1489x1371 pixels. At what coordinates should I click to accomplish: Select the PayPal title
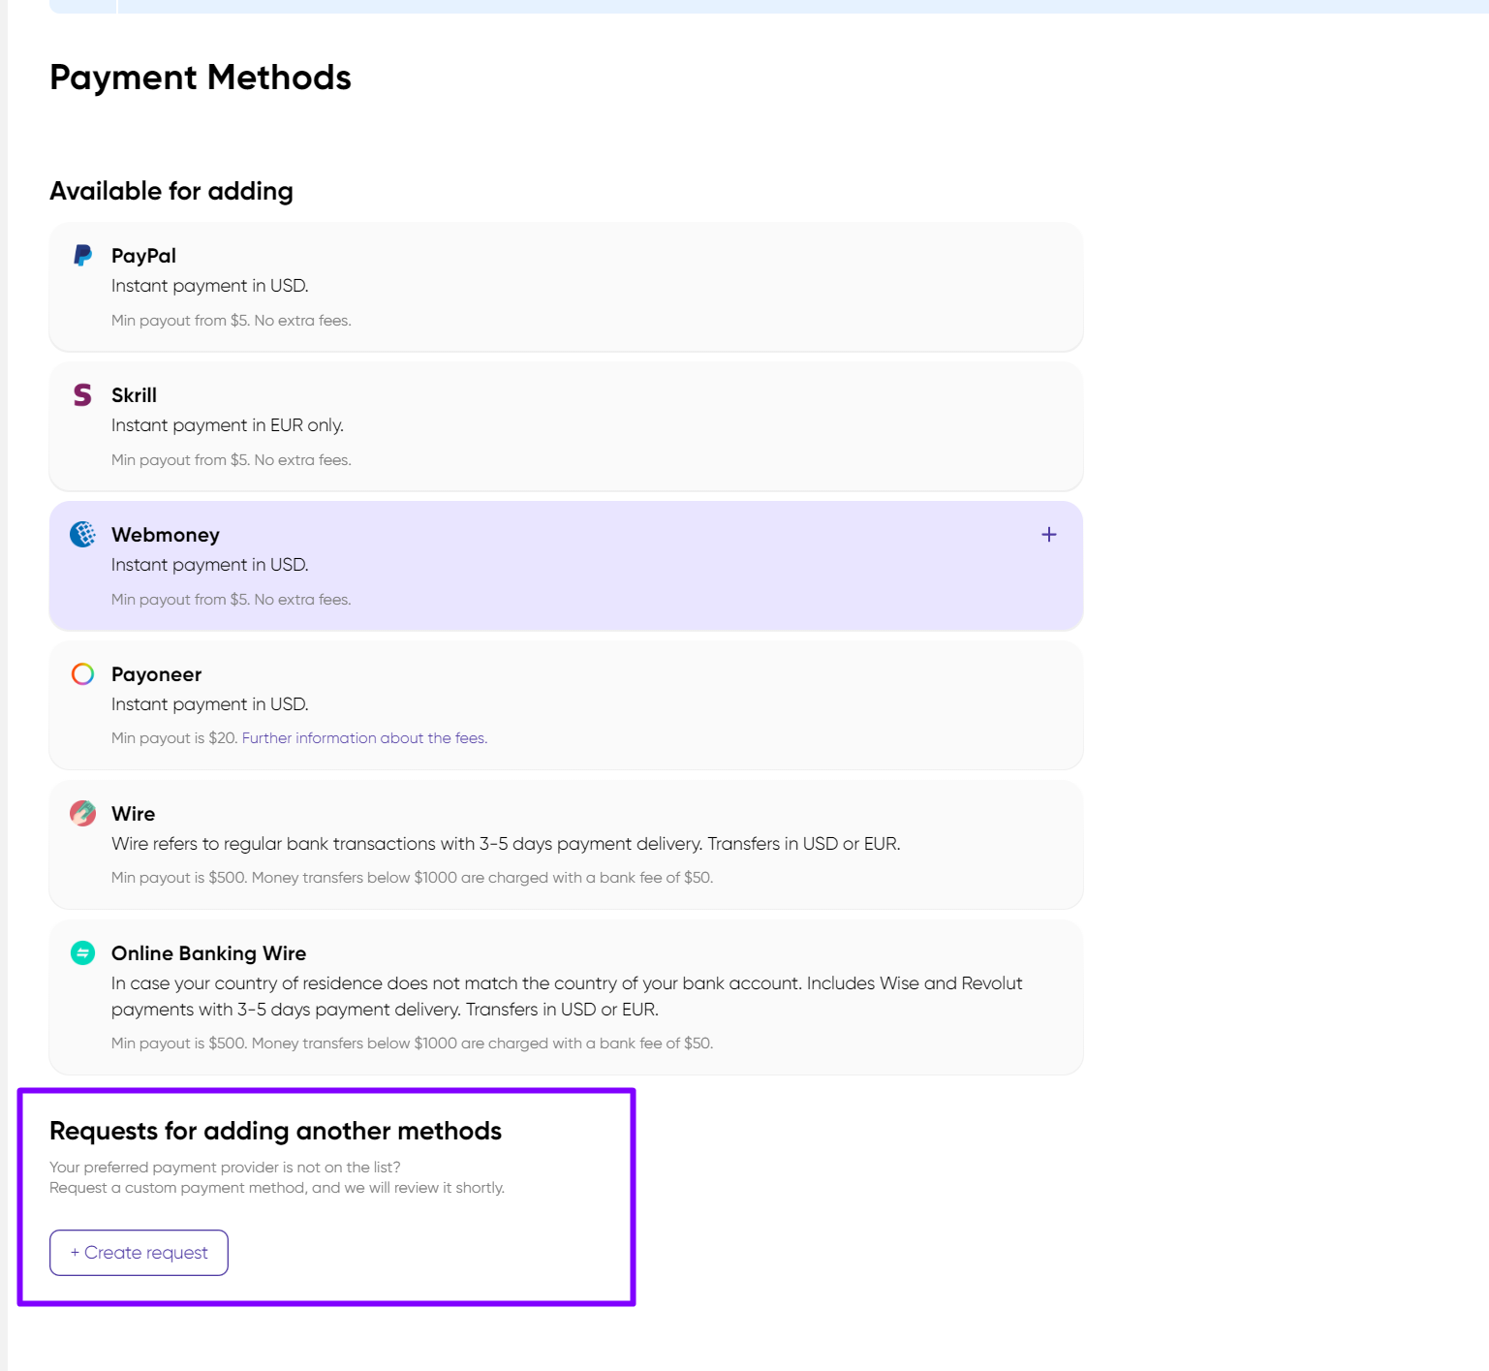(143, 256)
